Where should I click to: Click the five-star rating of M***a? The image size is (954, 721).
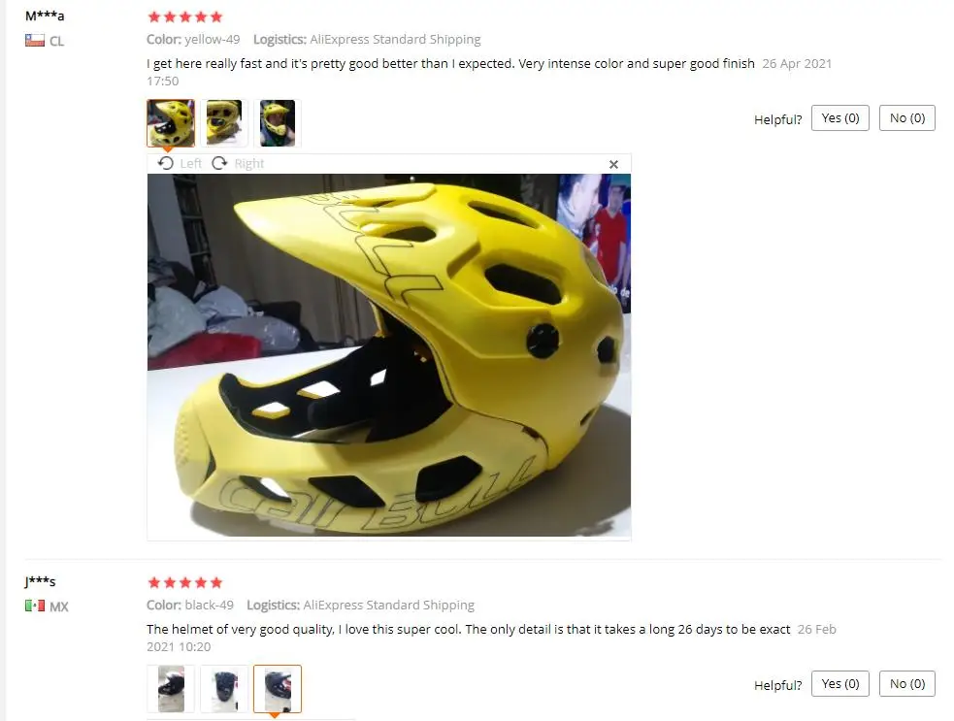click(185, 17)
